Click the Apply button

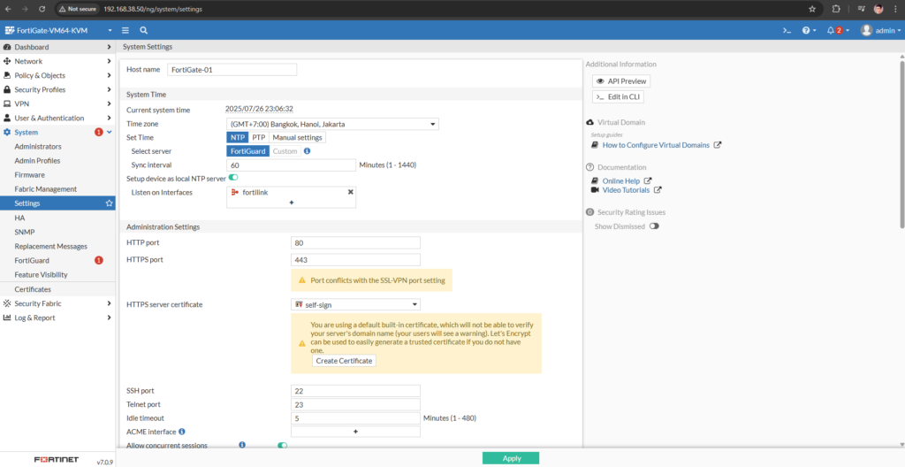pyautogui.click(x=511, y=458)
